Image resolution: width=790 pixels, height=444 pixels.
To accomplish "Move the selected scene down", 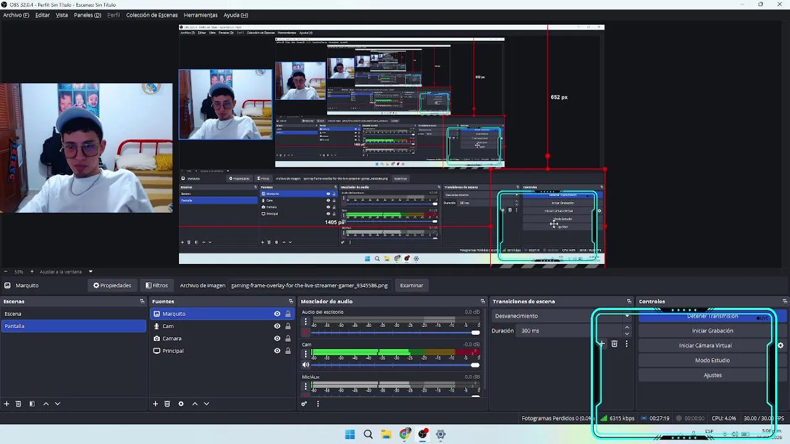I will (x=57, y=404).
